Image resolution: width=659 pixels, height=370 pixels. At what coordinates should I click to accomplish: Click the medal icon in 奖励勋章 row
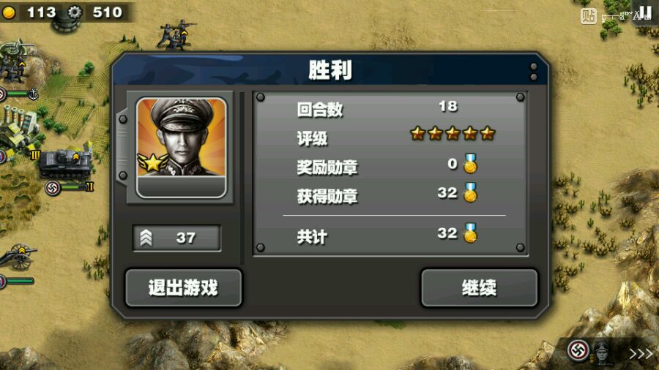tap(470, 164)
